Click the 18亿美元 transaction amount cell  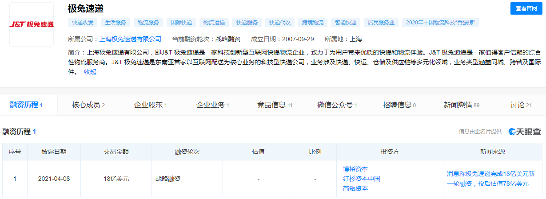pos(116,179)
